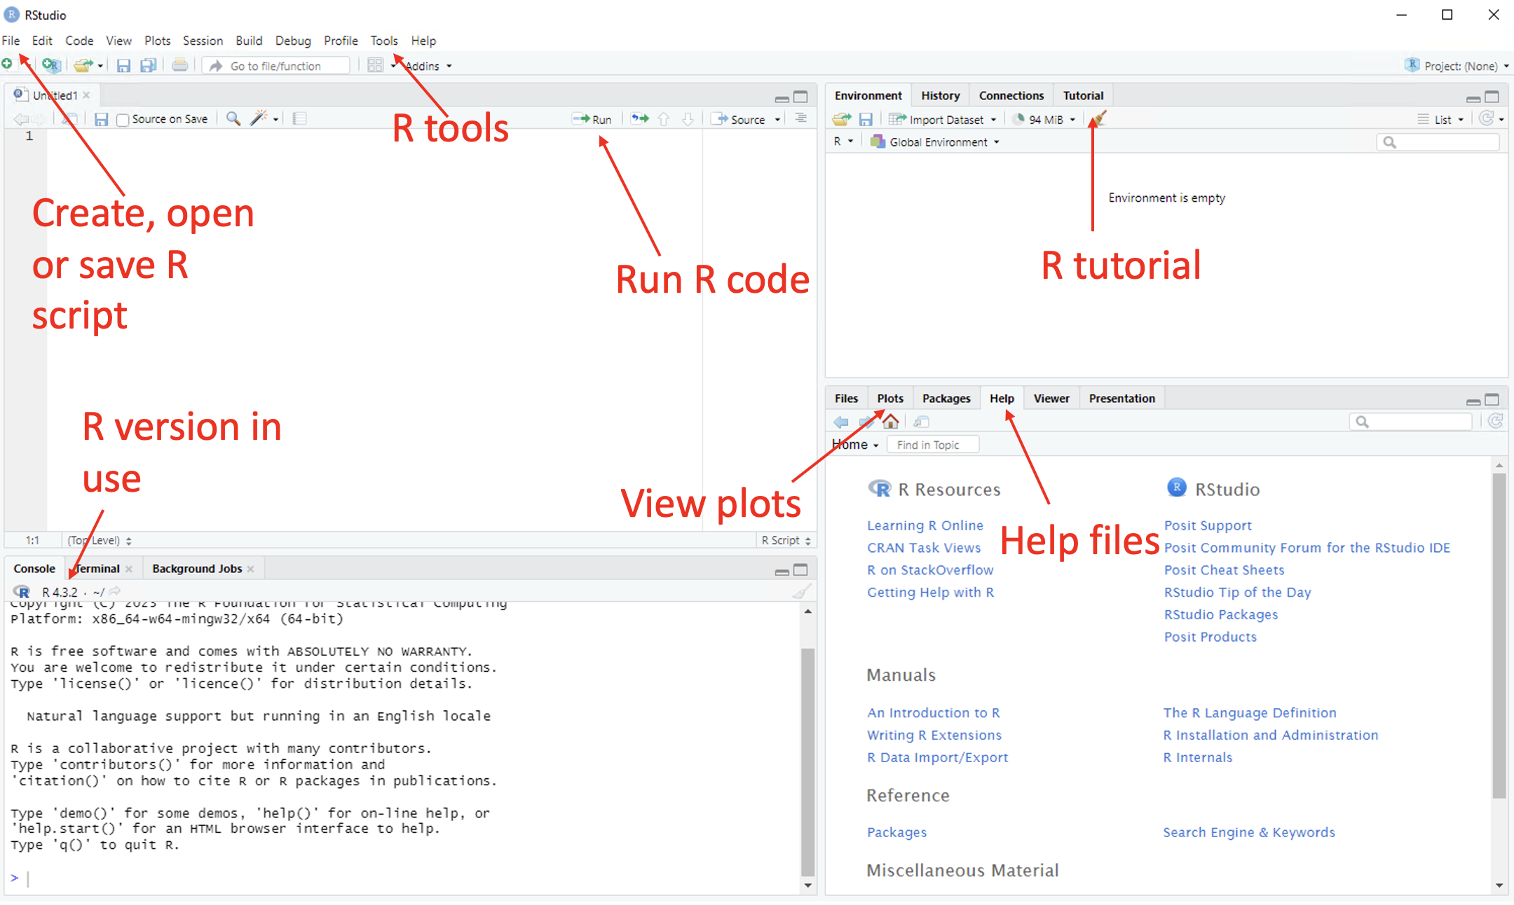Open the Tools menu
1514x905 pixels.
pyautogui.click(x=384, y=41)
